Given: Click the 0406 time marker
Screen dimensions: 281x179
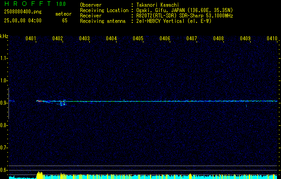Looking at the screenshot, I should [165, 38].
